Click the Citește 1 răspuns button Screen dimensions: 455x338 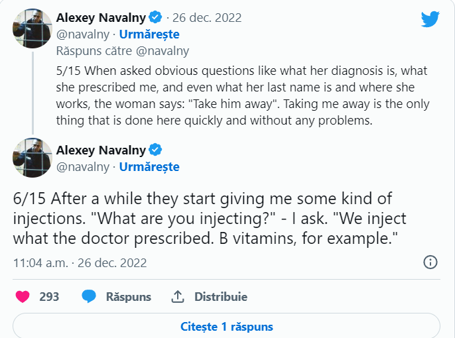tap(226, 327)
